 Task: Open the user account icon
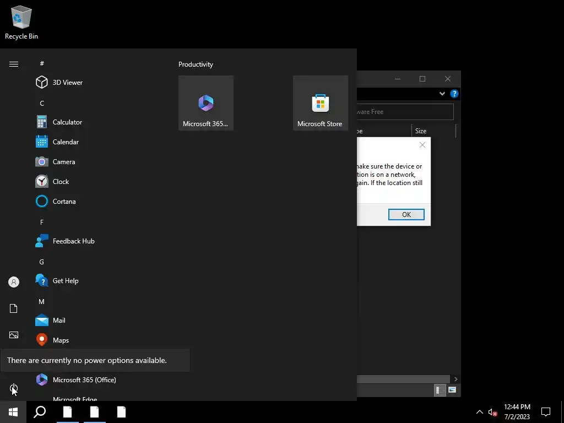[14, 281]
